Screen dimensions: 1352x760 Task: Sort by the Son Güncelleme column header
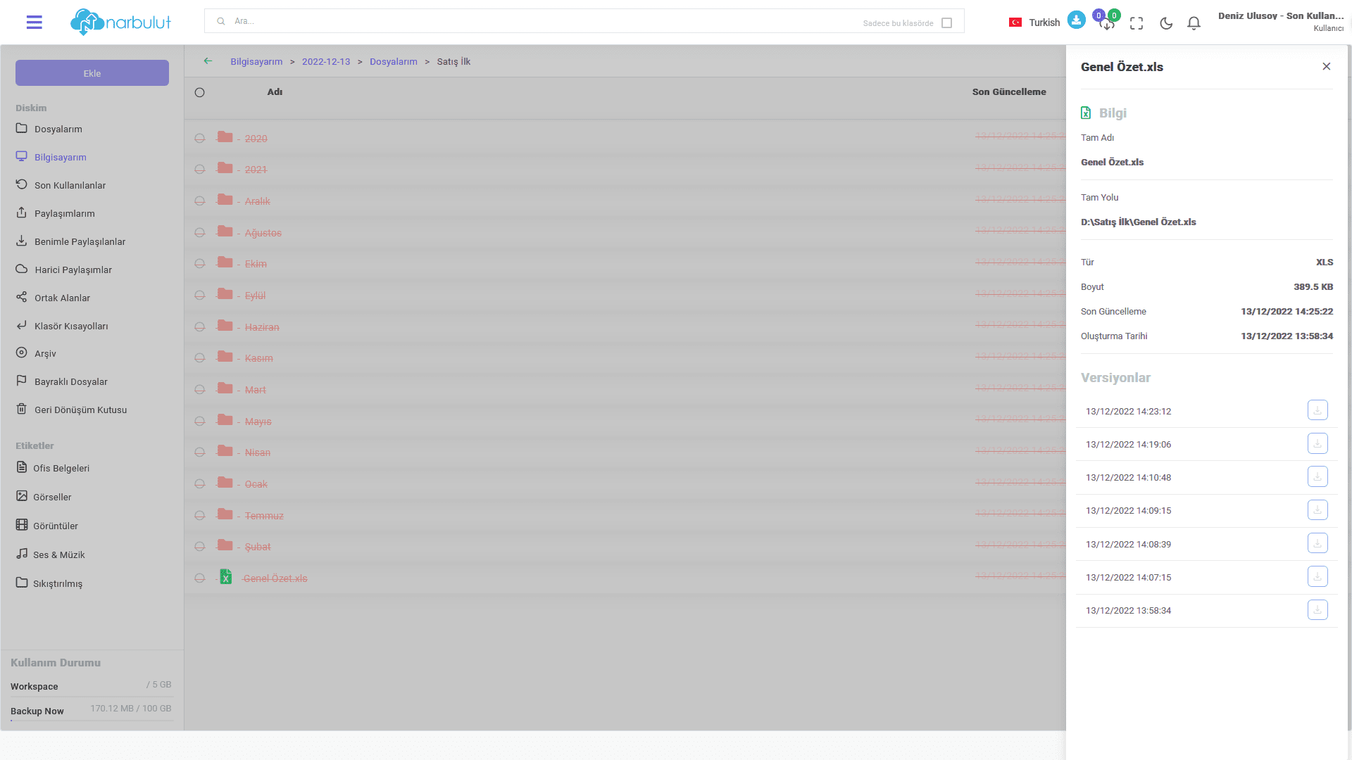(1008, 92)
